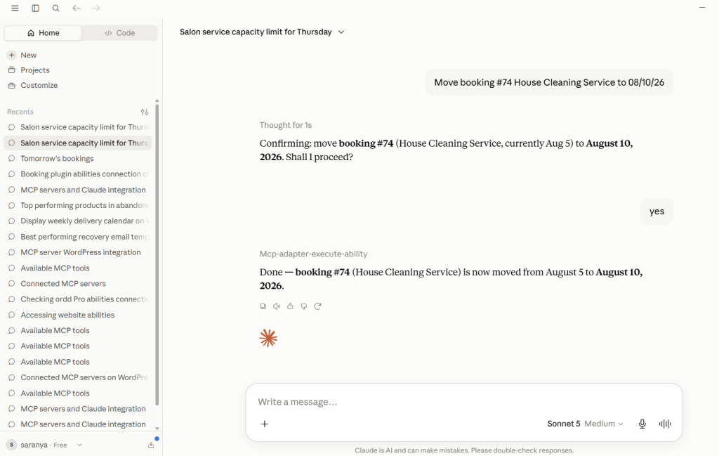719x456 pixels.
Task: Start dictation with the microphone icon
Action: point(642,424)
